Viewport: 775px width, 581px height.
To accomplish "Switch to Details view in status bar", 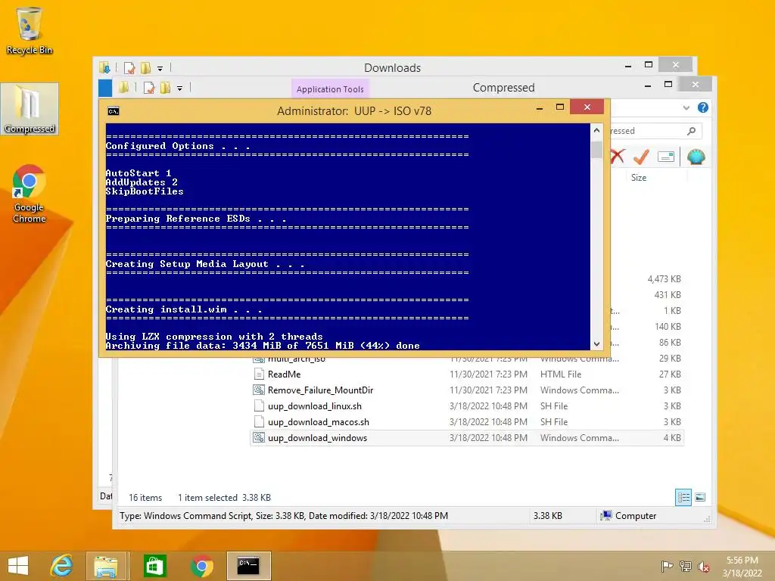I will coord(683,497).
